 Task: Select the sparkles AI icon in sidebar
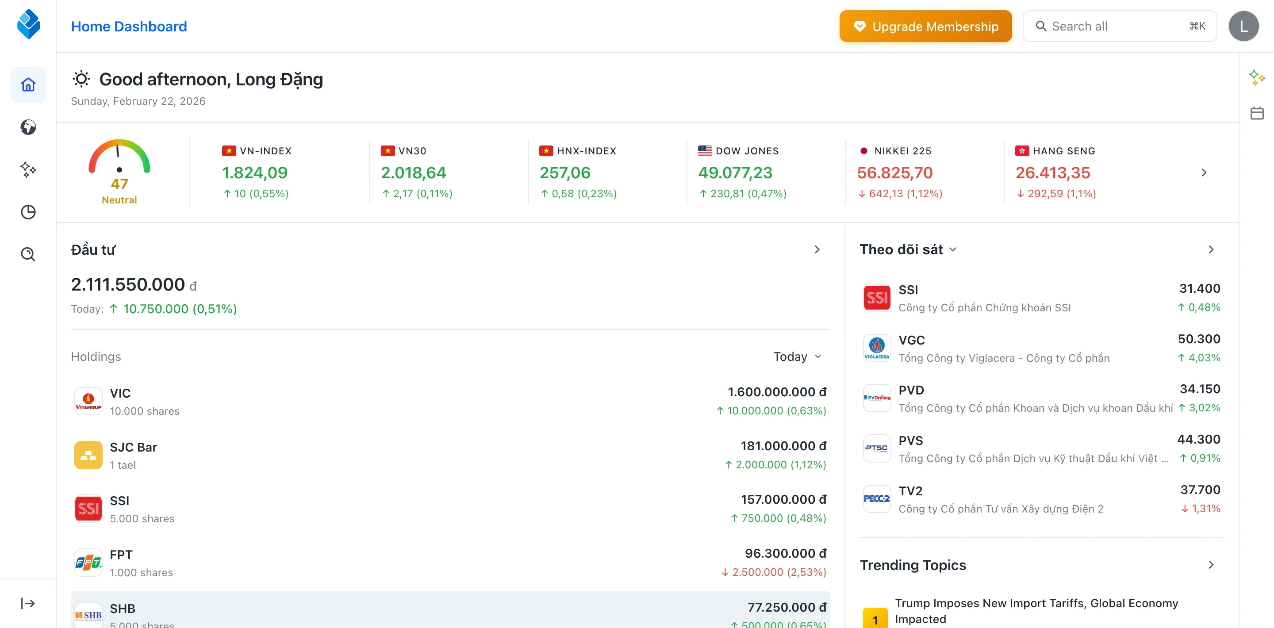click(28, 170)
